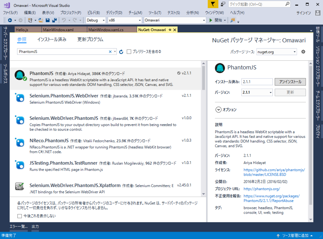323x239 pixels.
Task: Click the navigate forward arrow in toolbar
Action: coord(21,20)
